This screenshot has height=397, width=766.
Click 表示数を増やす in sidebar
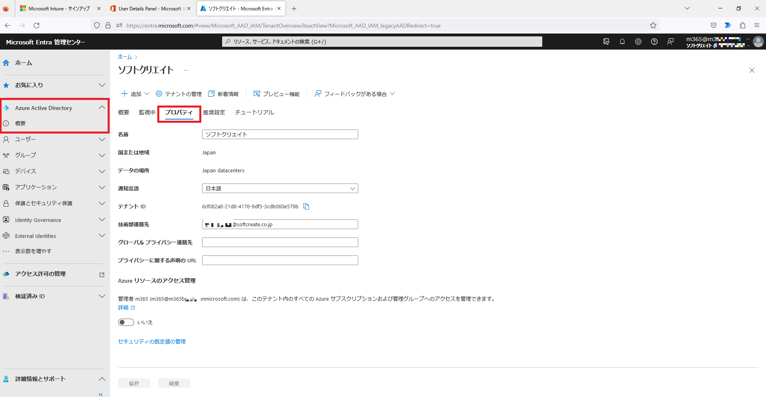(34, 251)
